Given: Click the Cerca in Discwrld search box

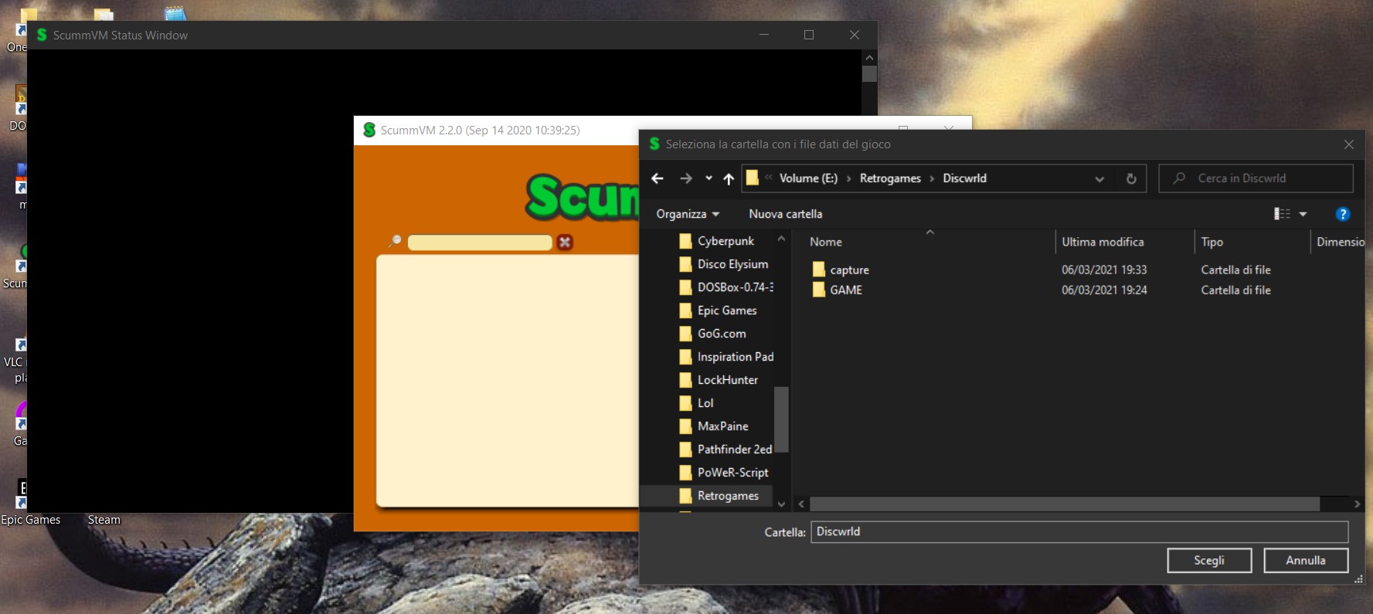Looking at the screenshot, I should [1256, 178].
